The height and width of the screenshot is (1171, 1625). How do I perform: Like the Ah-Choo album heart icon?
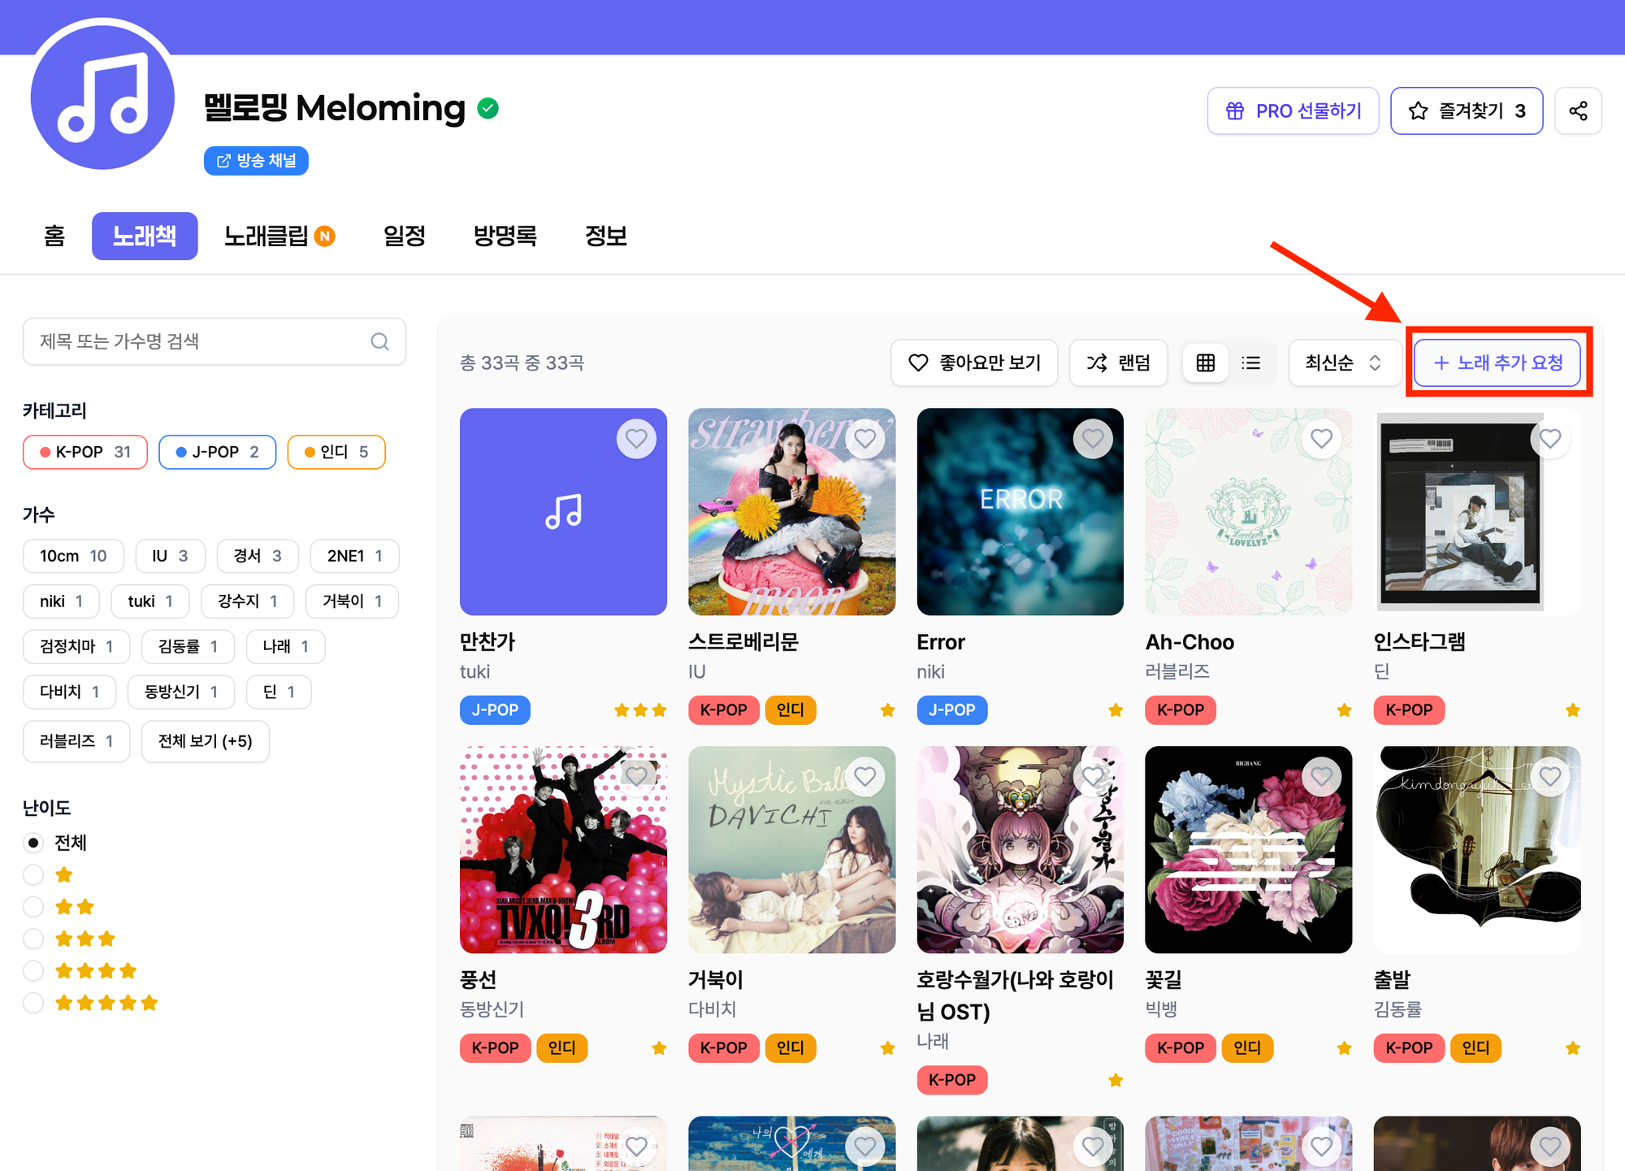tap(1321, 439)
